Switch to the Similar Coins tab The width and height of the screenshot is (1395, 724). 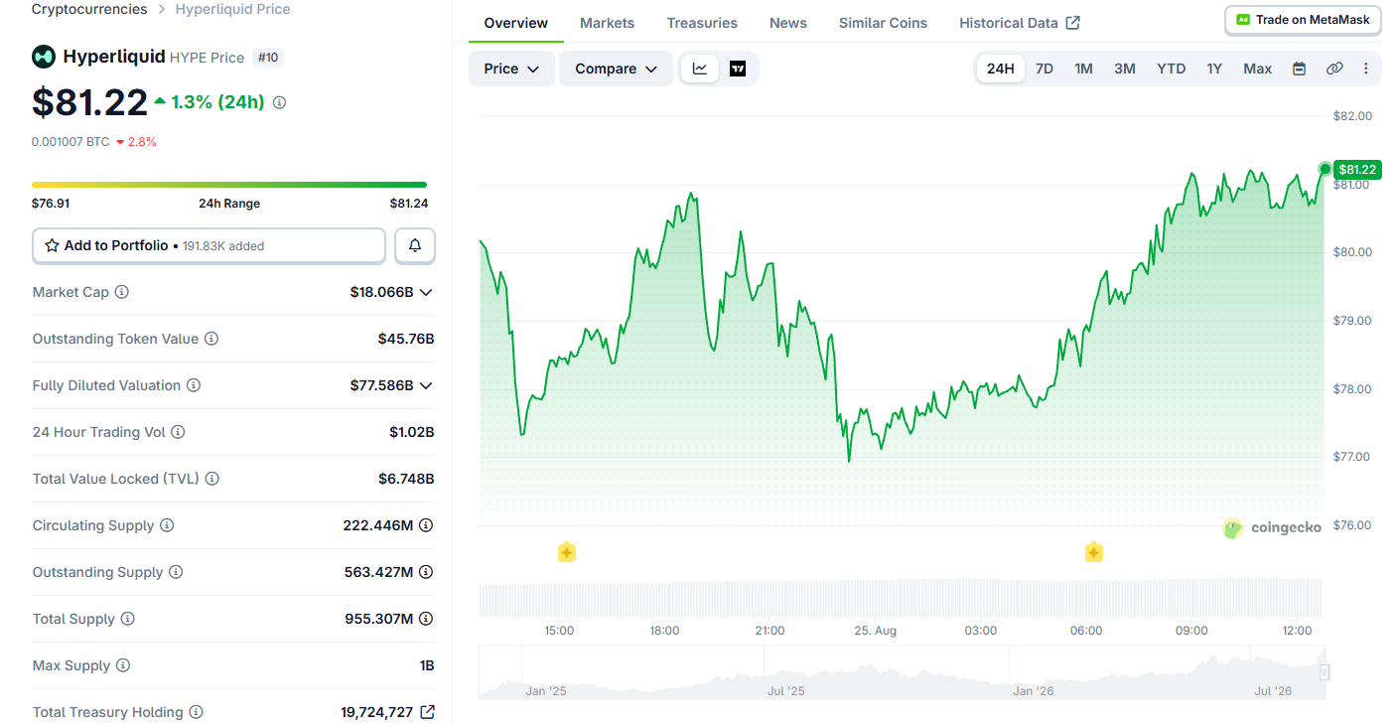click(883, 23)
